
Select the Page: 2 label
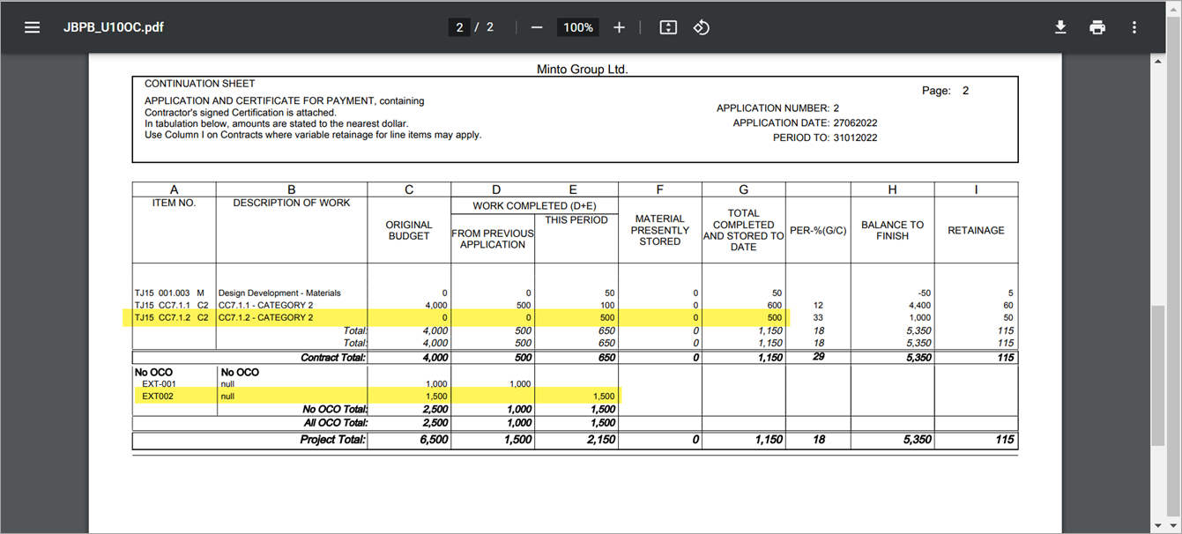(945, 91)
